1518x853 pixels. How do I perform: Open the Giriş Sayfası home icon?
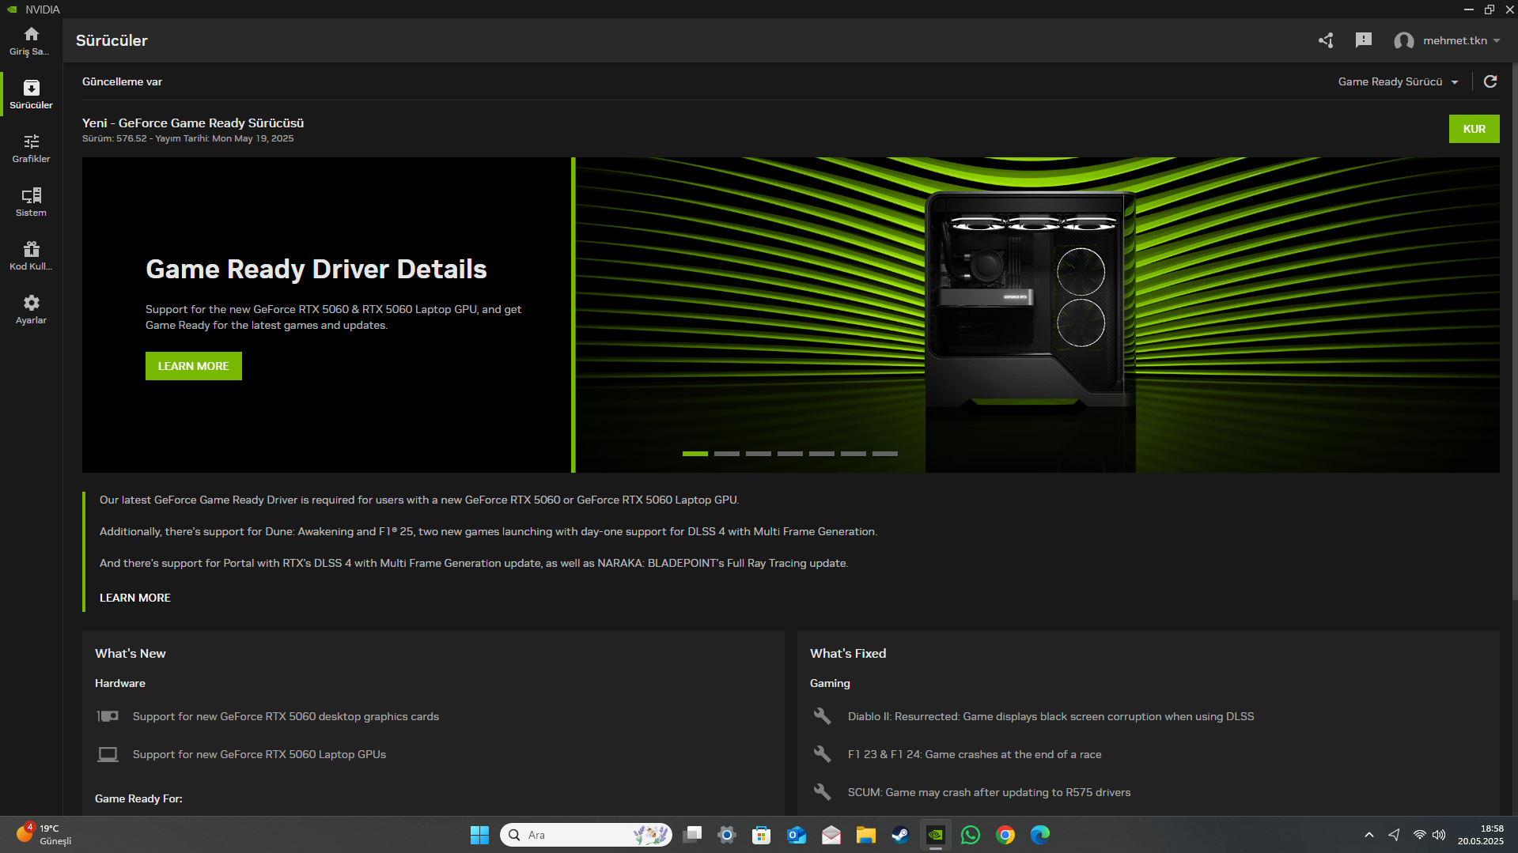(31, 34)
